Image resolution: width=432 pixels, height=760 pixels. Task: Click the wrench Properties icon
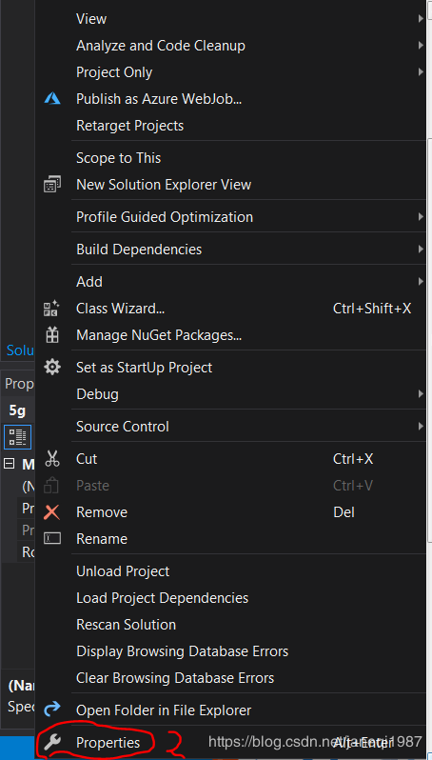(51, 742)
